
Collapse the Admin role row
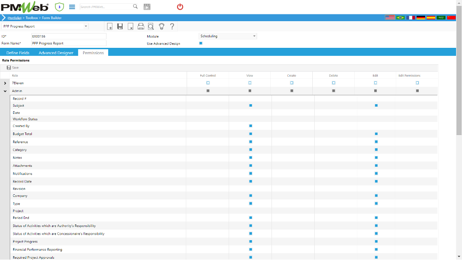point(5,91)
